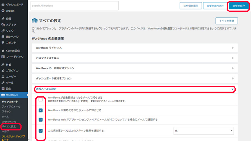Click the プレミアムへアップグレード link
Viewport: 251px width, 141px height.
point(13,138)
